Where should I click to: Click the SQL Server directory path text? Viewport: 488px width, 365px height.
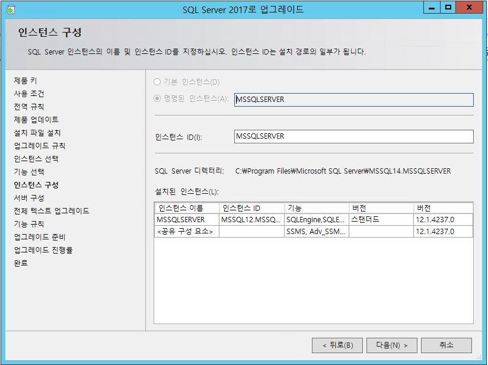[343, 171]
